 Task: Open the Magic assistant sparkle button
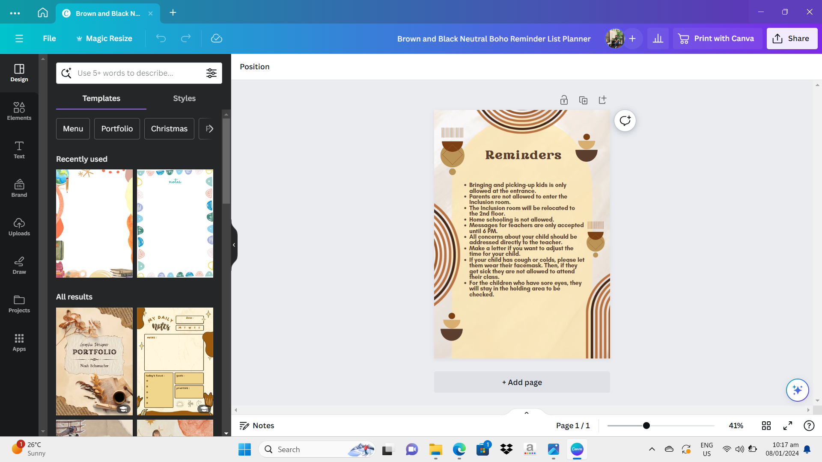point(797,390)
